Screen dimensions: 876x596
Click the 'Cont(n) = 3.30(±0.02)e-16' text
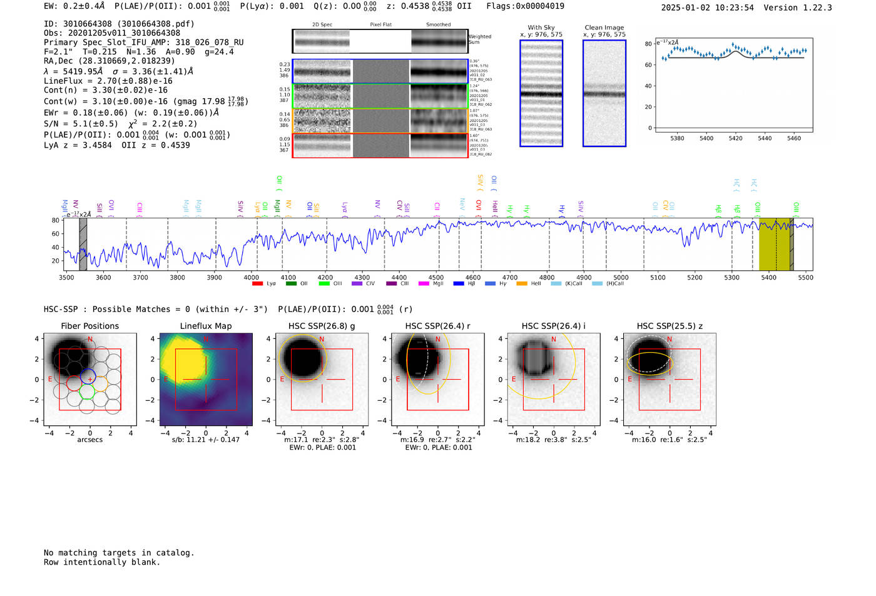[106, 90]
